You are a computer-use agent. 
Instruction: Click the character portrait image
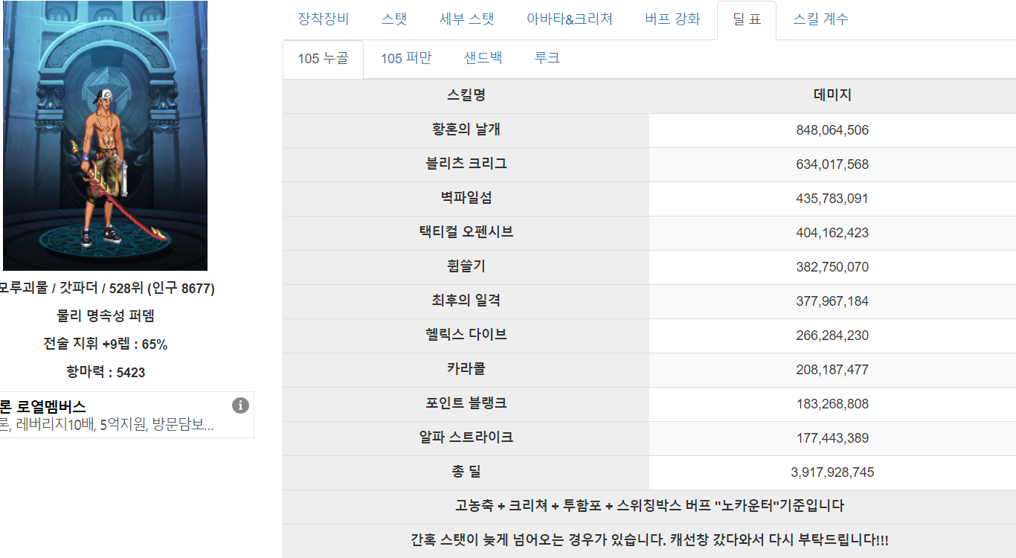click(x=105, y=135)
